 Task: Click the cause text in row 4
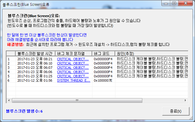152,72
